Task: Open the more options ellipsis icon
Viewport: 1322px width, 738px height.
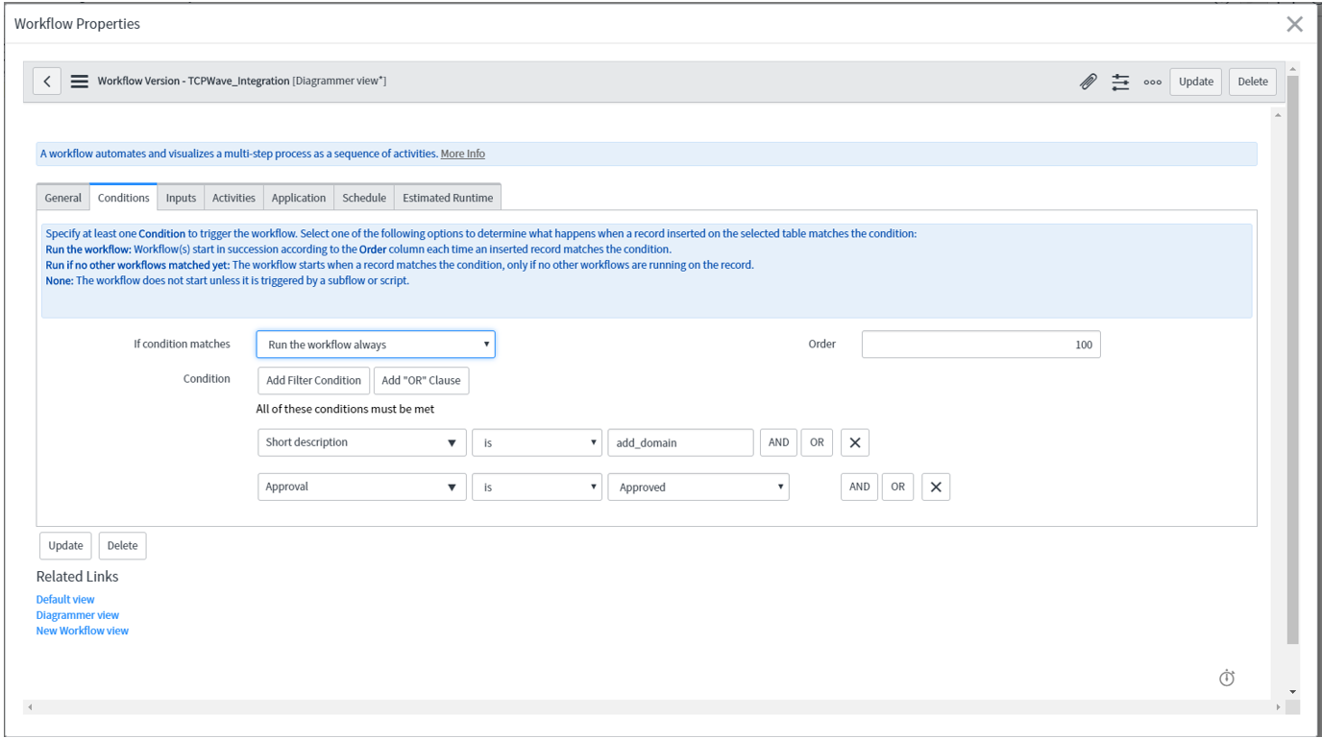Action: (x=1152, y=82)
